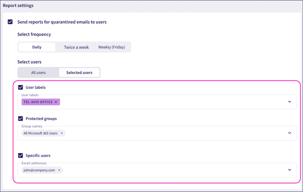Screen dimensions: 303x192
Task: Select the Daily frequency option
Action: click(x=37, y=47)
